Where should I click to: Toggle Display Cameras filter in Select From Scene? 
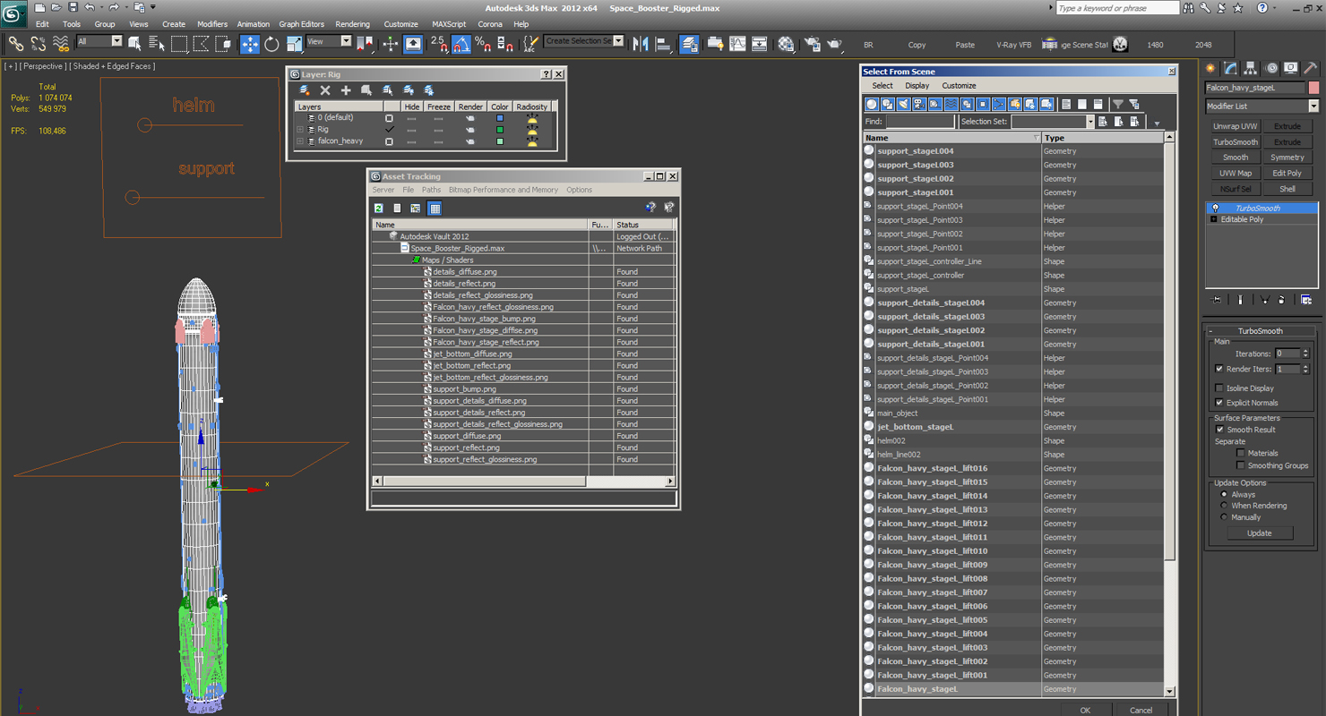click(x=919, y=104)
